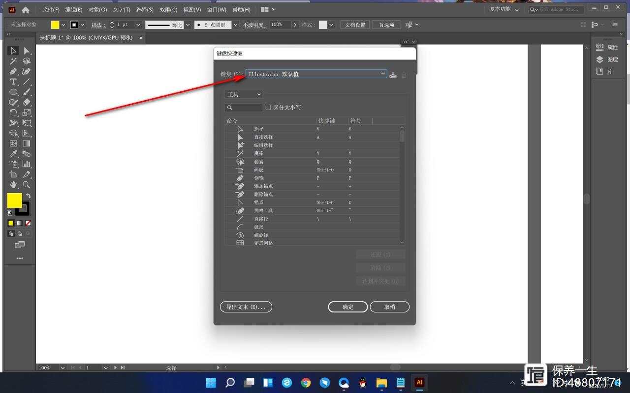Save the current key set in dialog
The height and width of the screenshot is (393, 630).
(x=393, y=75)
